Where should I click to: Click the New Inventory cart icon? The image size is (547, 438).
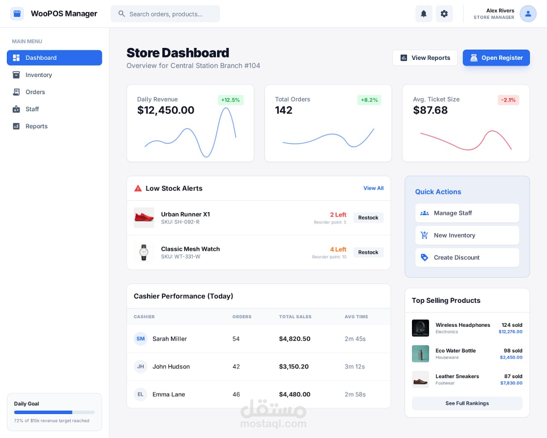424,235
